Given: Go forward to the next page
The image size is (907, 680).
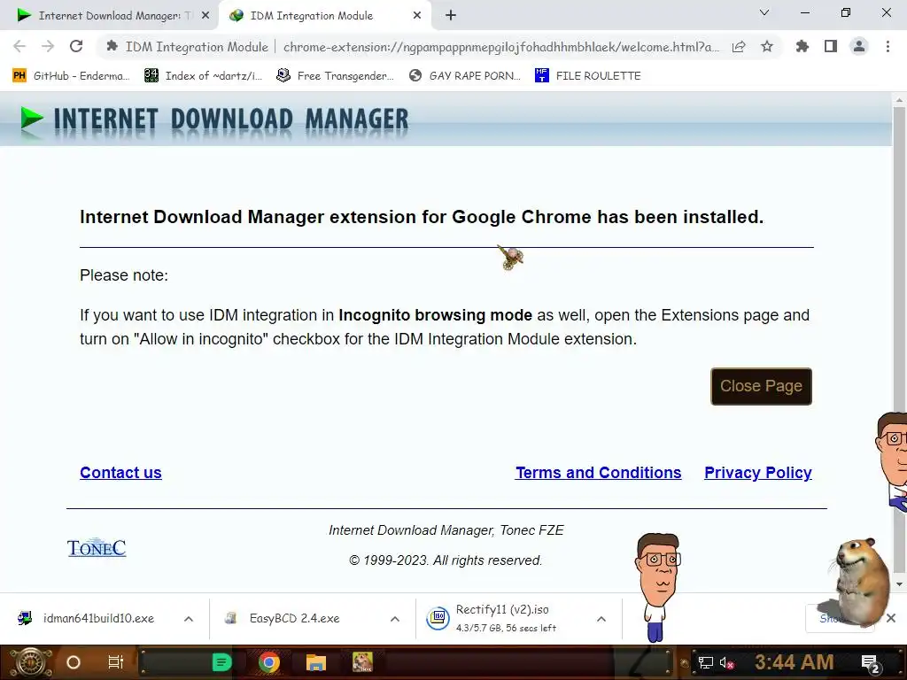Looking at the screenshot, I should 48,46.
